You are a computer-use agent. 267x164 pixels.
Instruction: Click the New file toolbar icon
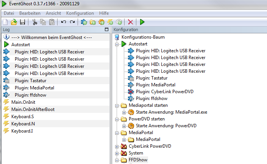(5, 22)
